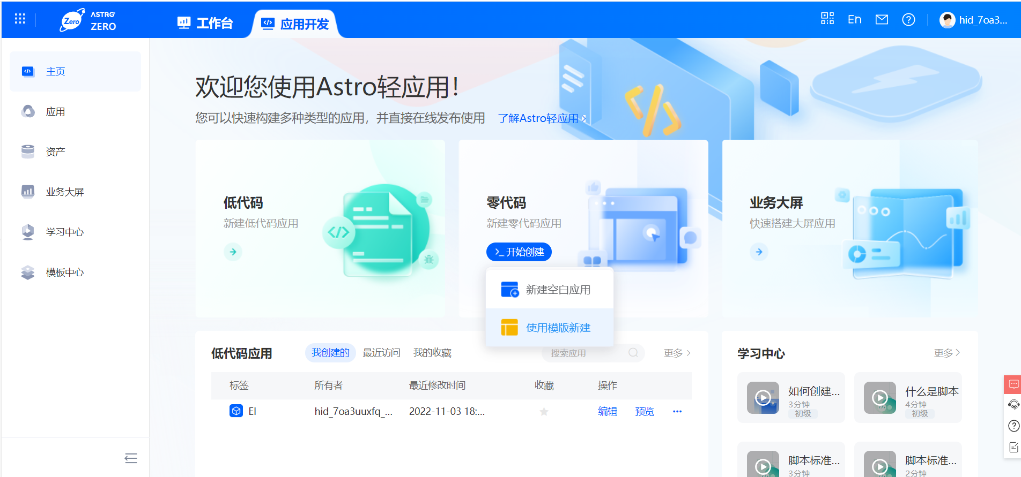1021x477 pixels.
Task: Select 主页 in the sidebar
Action: pos(75,72)
